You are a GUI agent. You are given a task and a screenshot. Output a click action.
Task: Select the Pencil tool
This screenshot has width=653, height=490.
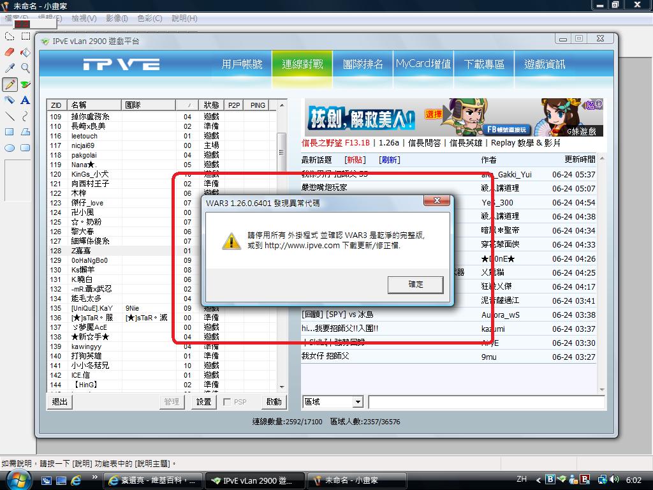10,84
